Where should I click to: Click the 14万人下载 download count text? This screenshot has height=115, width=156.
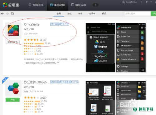coord(29,29)
